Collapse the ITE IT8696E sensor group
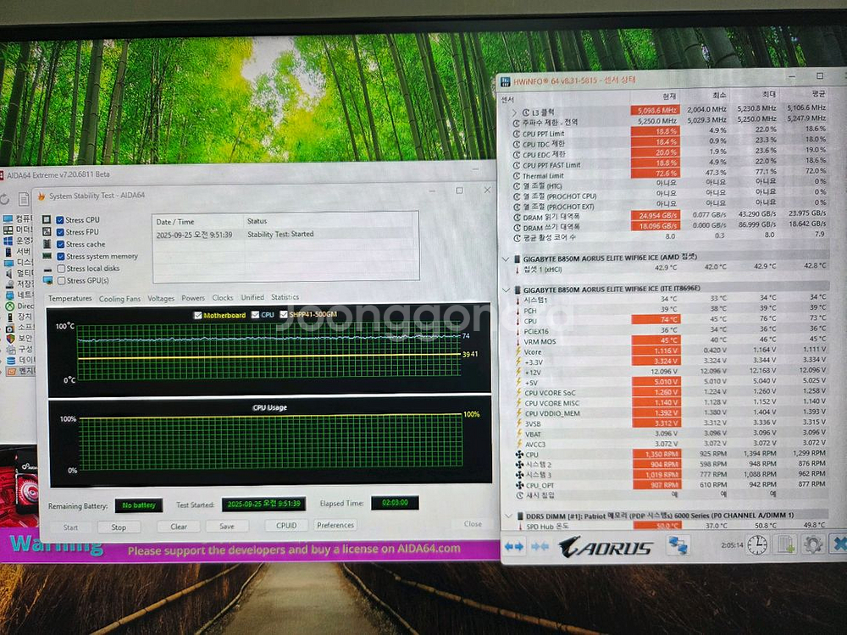This screenshot has width=847, height=635. [x=507, y=288]
